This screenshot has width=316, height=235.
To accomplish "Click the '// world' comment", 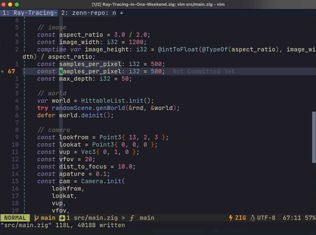I will pyautogui.click(x=52, y=93).
